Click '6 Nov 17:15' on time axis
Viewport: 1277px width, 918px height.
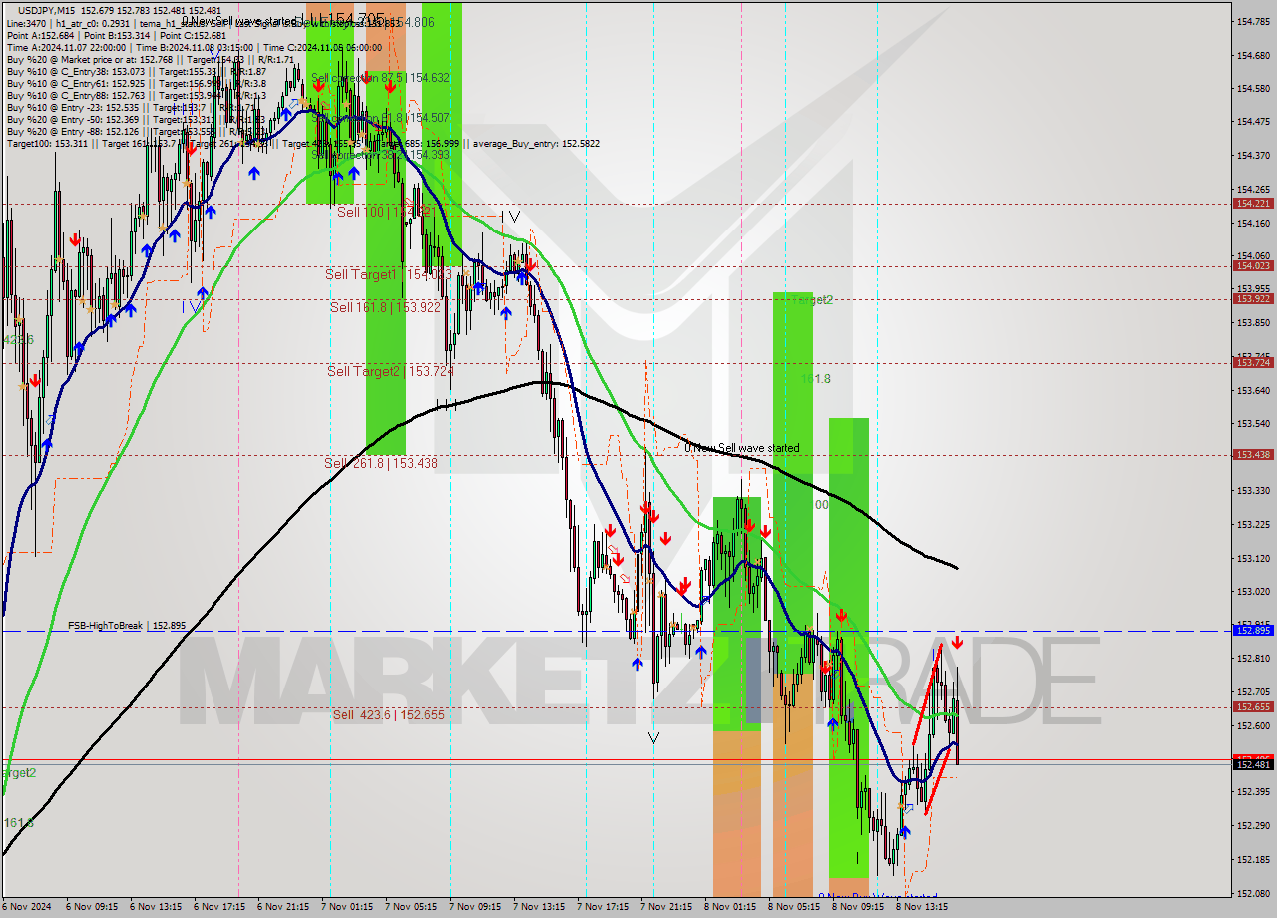221,907
